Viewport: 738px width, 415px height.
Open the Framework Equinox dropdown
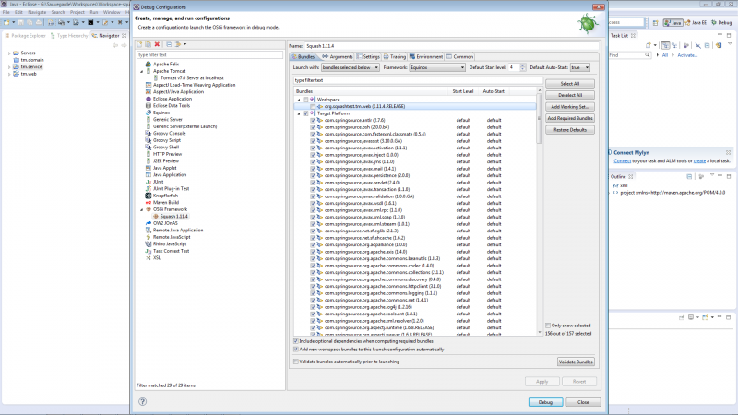[x=437, y=67]
